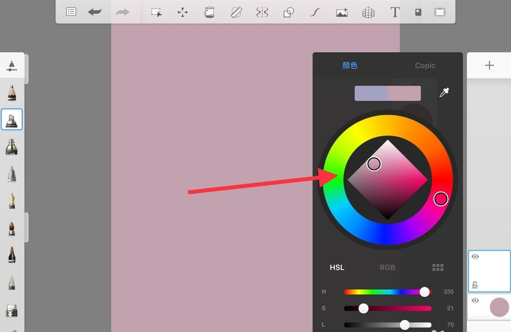
Task: Hide the pink background layer
Action: coord(475,300)
